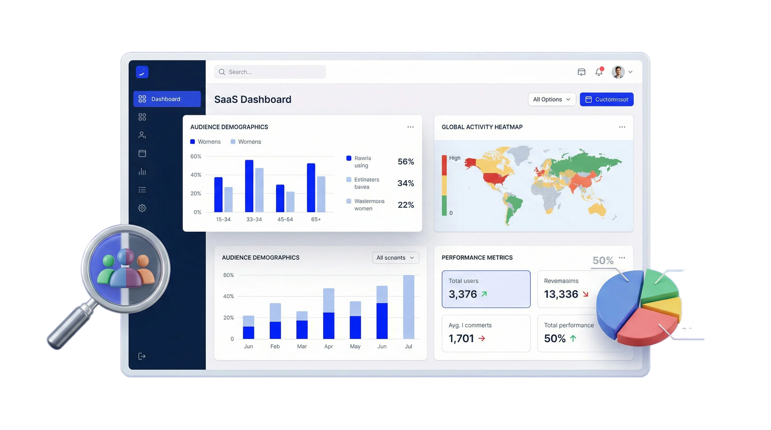The height and width of the screenshot is (430, 771).
Task: Open the Global Activity Heatmap three-dot menu
Action: (622, 127)
